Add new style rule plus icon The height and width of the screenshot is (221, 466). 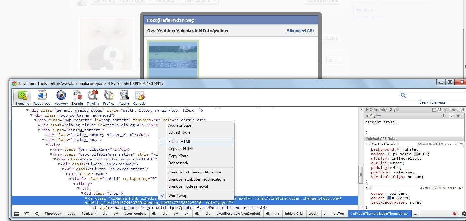[x=443, y=116]
